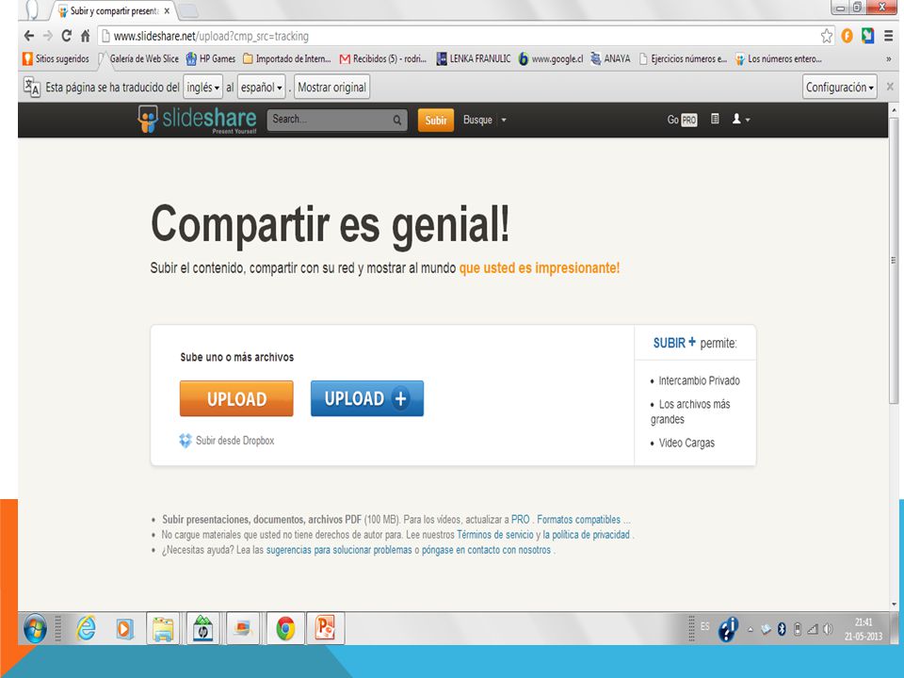Click the volume speaker icon in the system tray
This screenshot has width=904, height=678.
828,629
